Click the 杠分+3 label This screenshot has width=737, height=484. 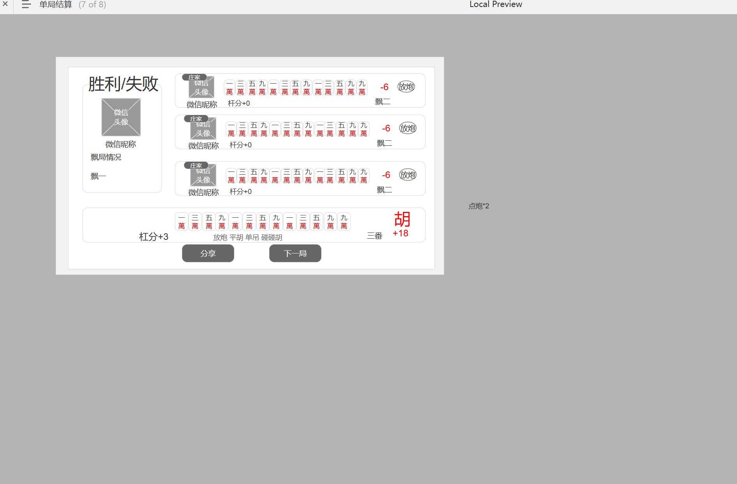pos(154,237)
